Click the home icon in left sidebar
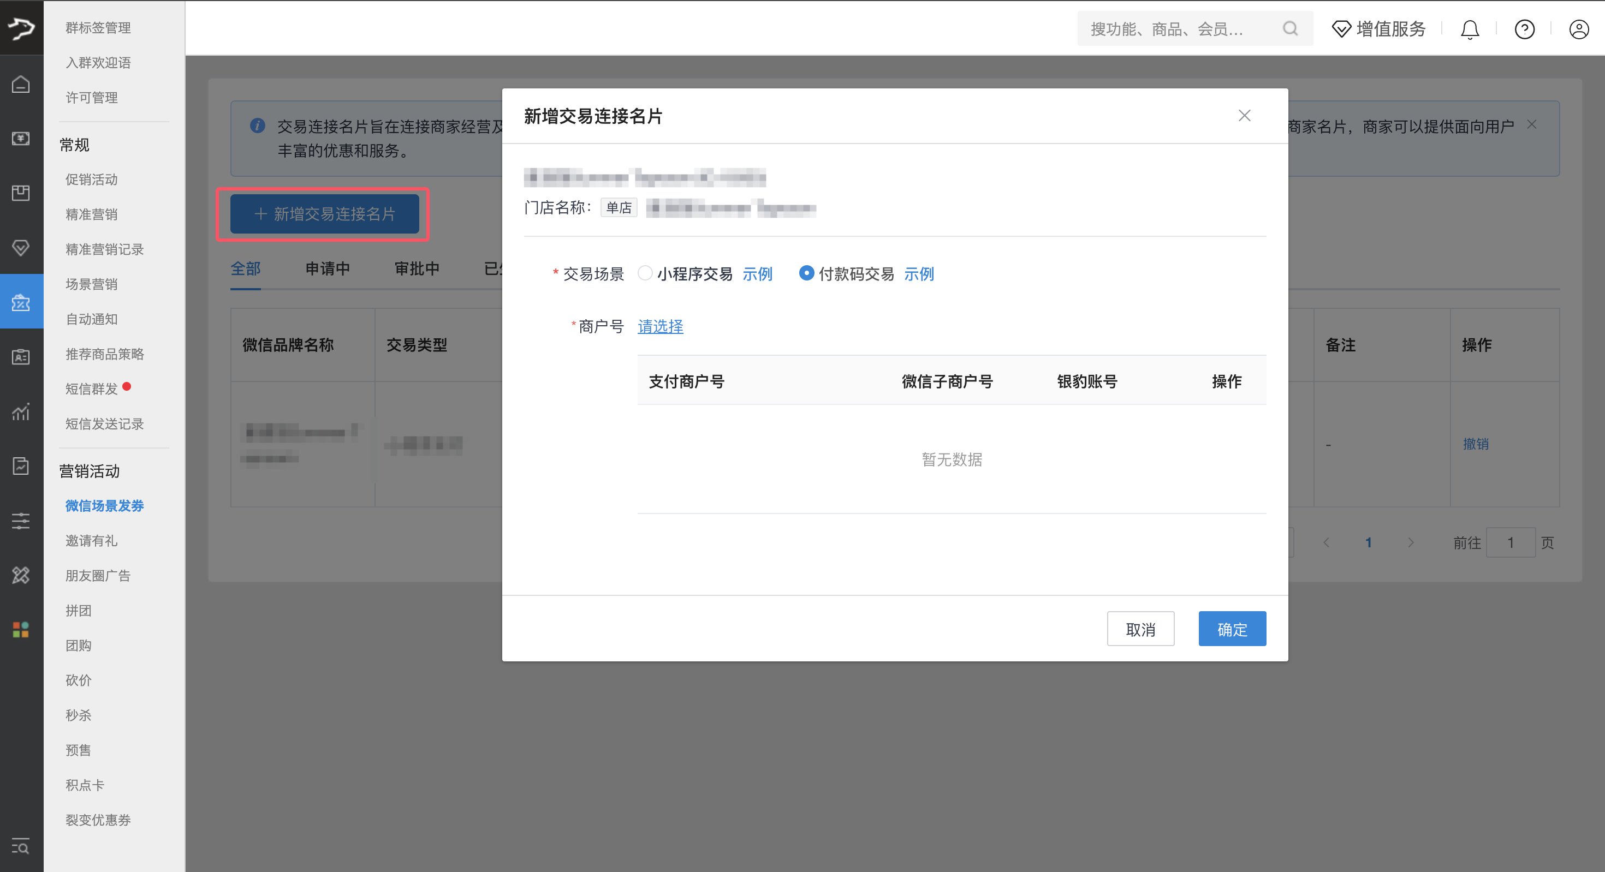Screen dimensions: 1605x872 tap(21, 84)
